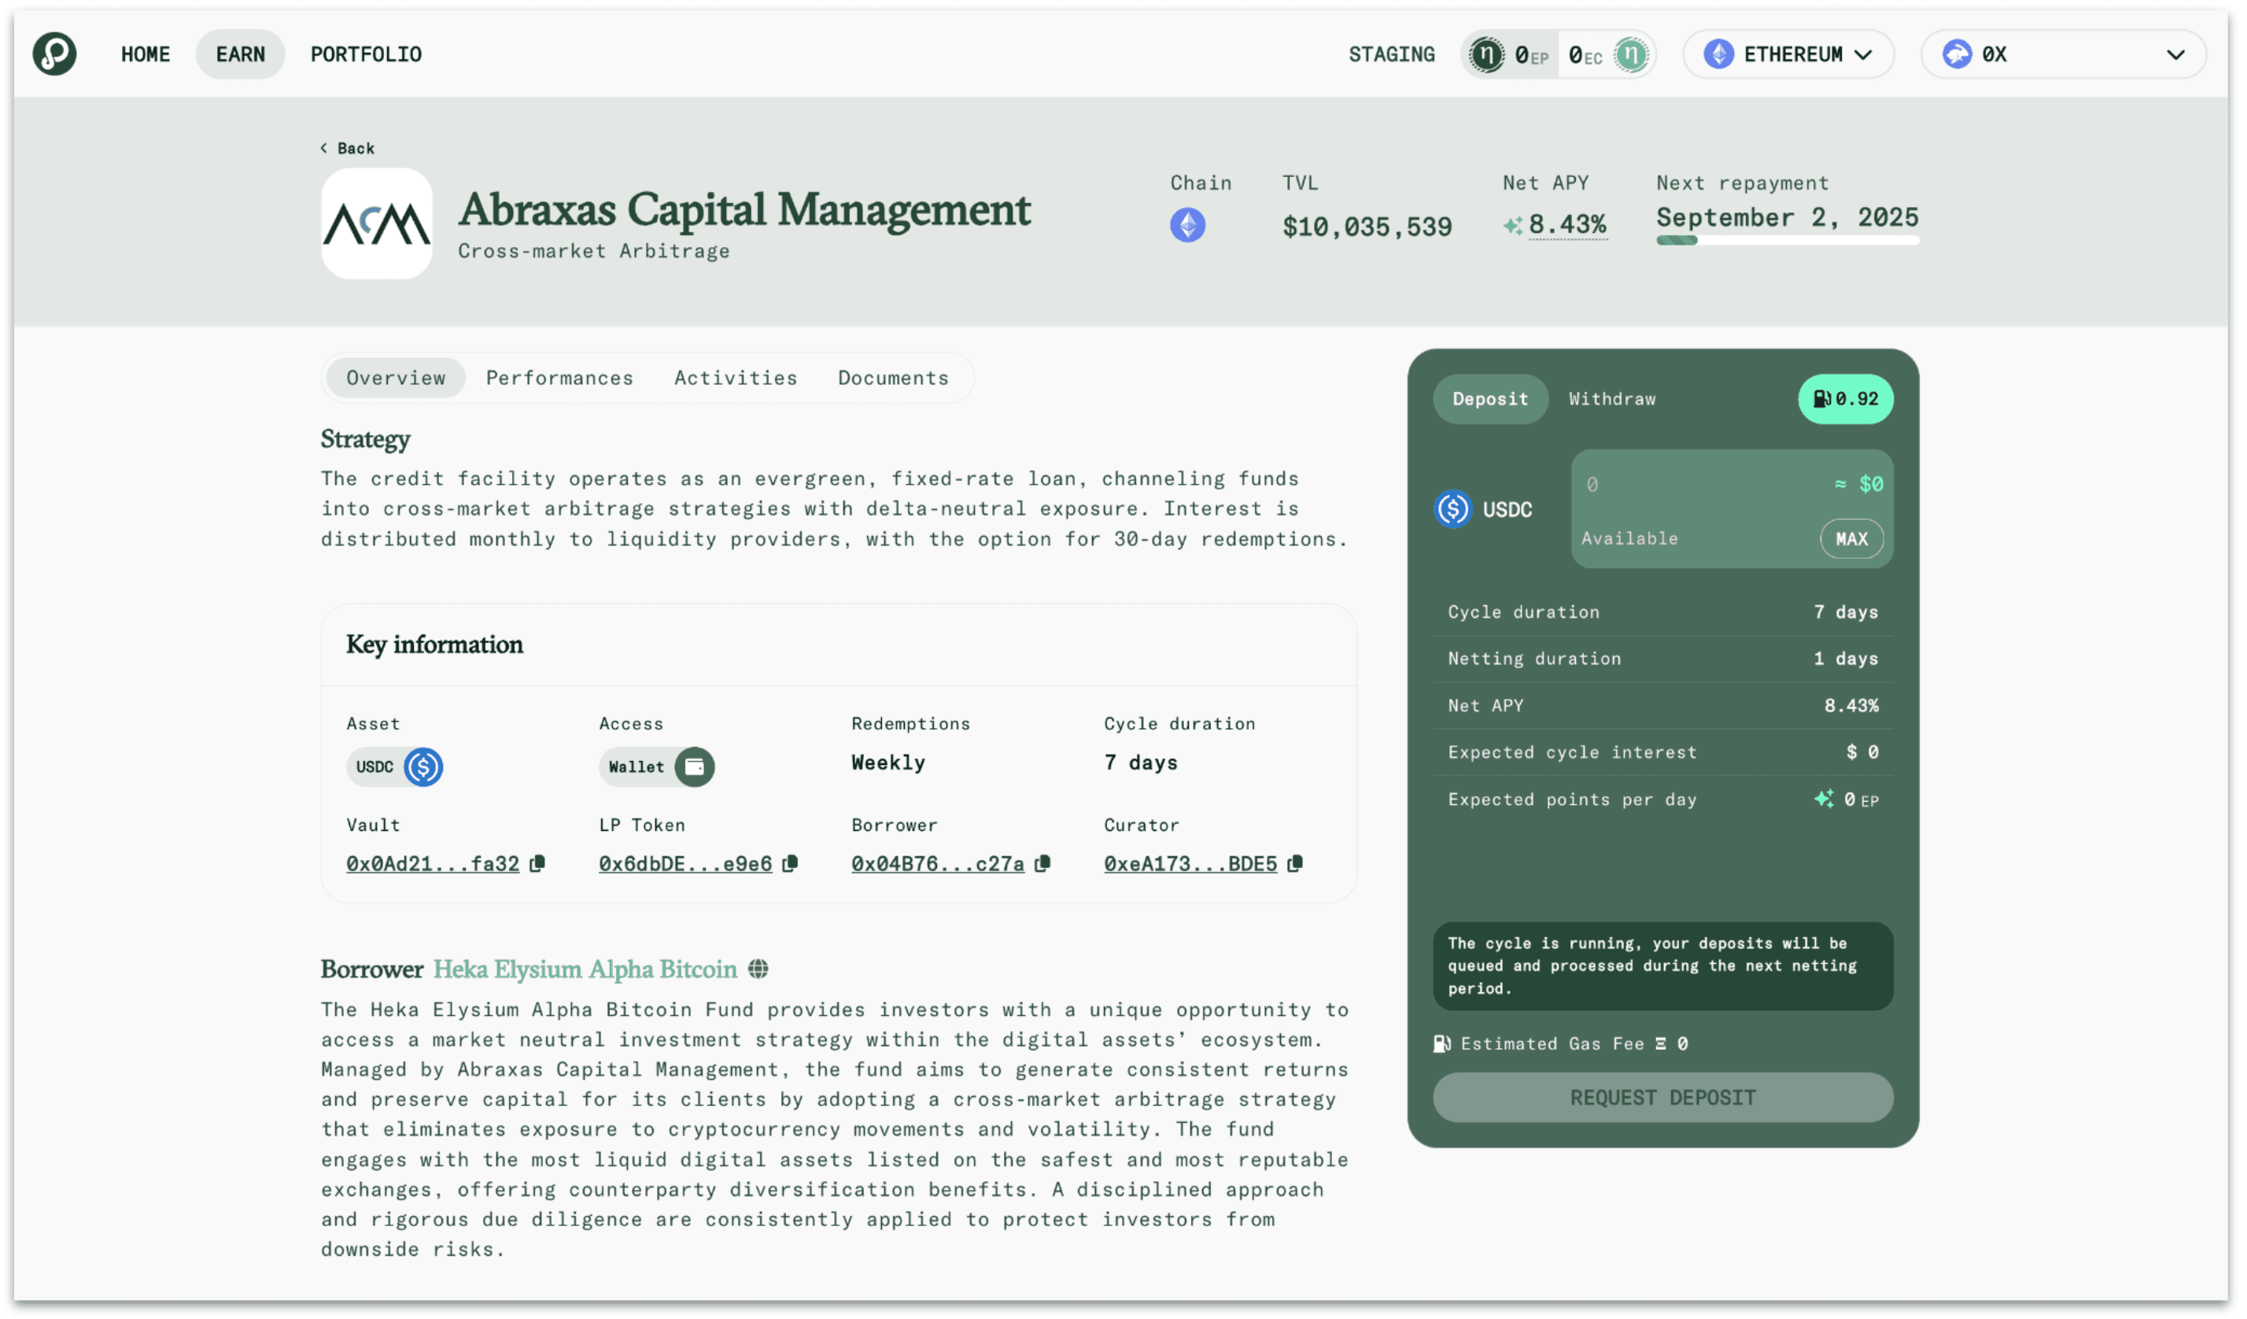Click the USDC icon under Asset
This screenshot has height=1319, width=2247.
tap(422, 767)
